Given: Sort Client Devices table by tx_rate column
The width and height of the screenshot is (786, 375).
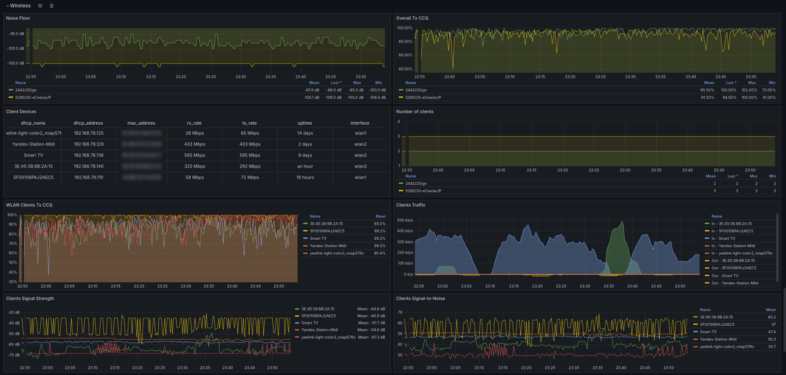Looking at the screenshot, I should coord(249,123).
